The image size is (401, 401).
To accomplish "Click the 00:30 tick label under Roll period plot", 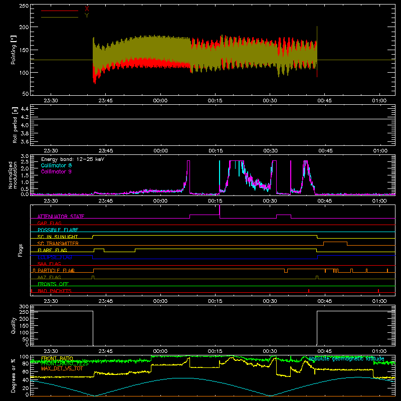I will point(271,151).
